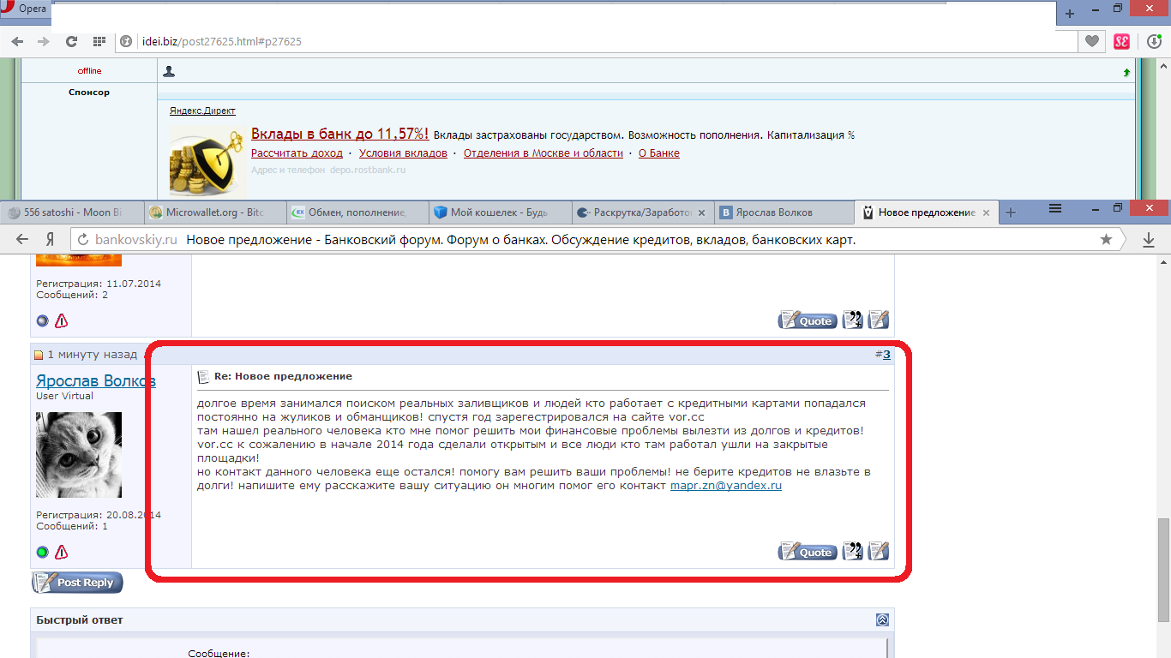Screen dimensions: 1171x658
Task: Click the Re: Новое предложение post title
Action: tap(283, 376)
